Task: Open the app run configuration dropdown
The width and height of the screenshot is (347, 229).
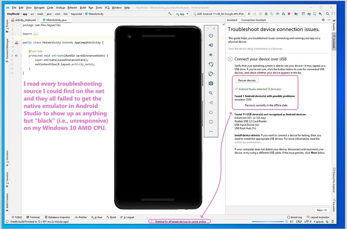Action: click(182, 14)
